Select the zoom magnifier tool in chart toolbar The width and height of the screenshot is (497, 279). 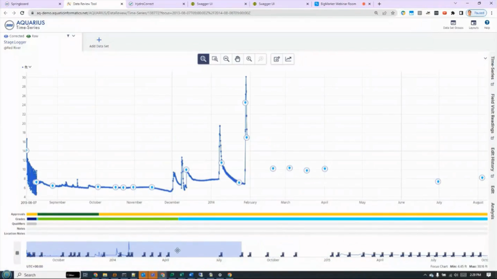pyautogui.click(x=203, y=59)
